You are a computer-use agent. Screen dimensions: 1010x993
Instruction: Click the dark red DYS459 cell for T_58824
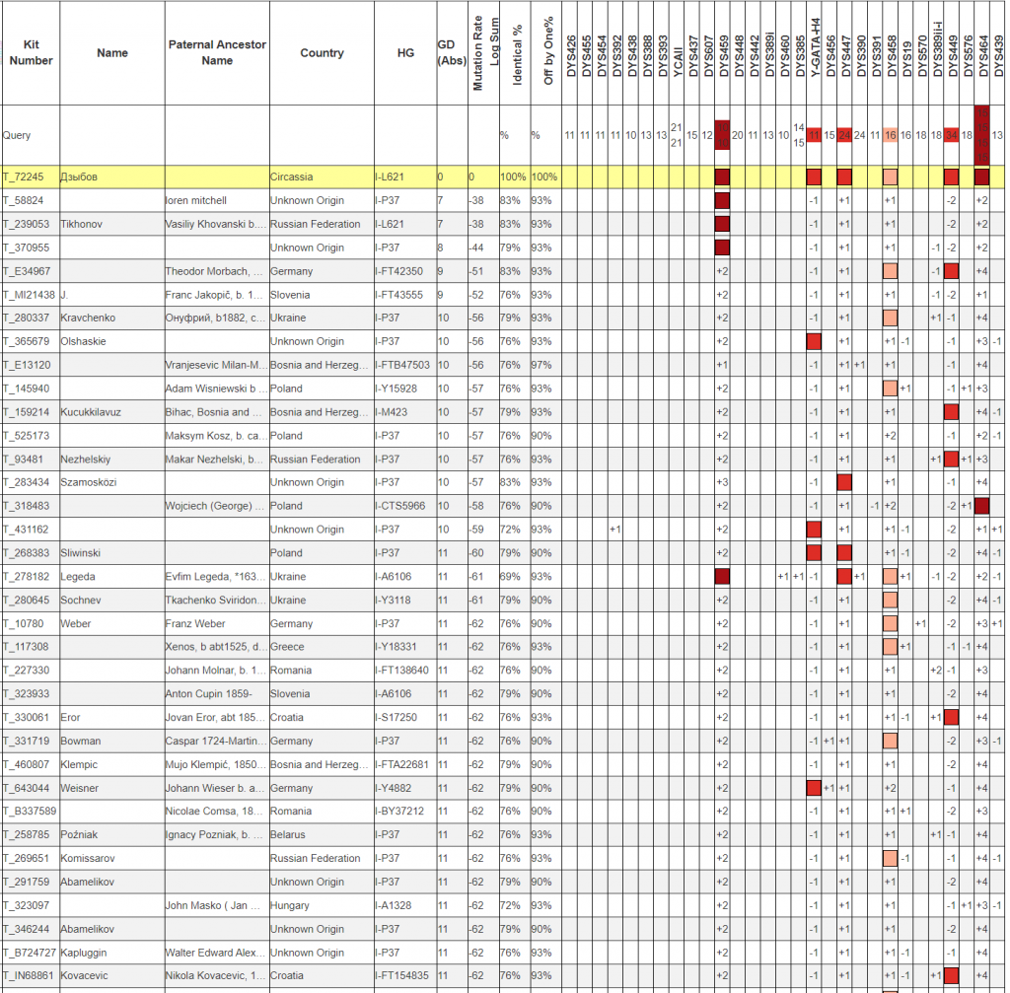tap(722, 201)
